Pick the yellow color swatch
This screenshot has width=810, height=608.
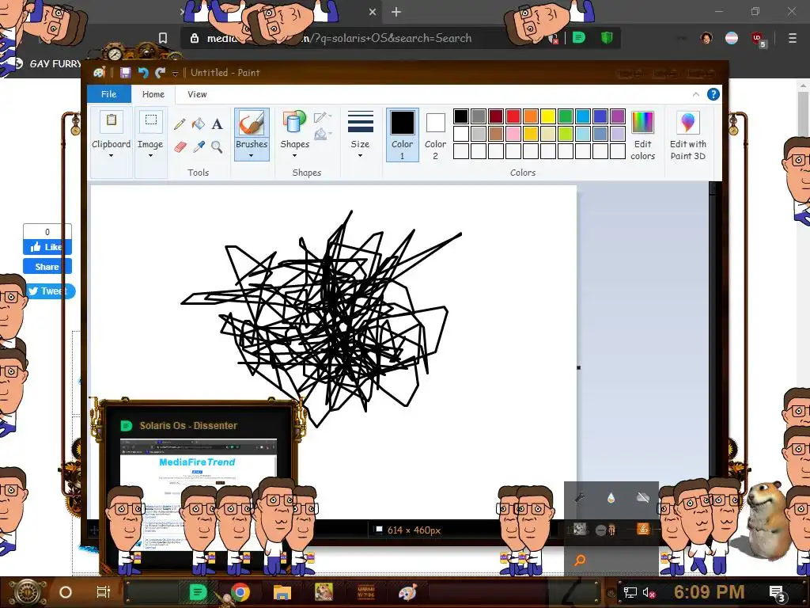click(x=547, y=116)
